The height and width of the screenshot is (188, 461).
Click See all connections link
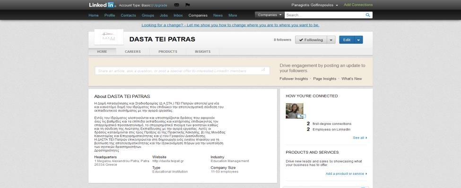[x=360, y=138]
